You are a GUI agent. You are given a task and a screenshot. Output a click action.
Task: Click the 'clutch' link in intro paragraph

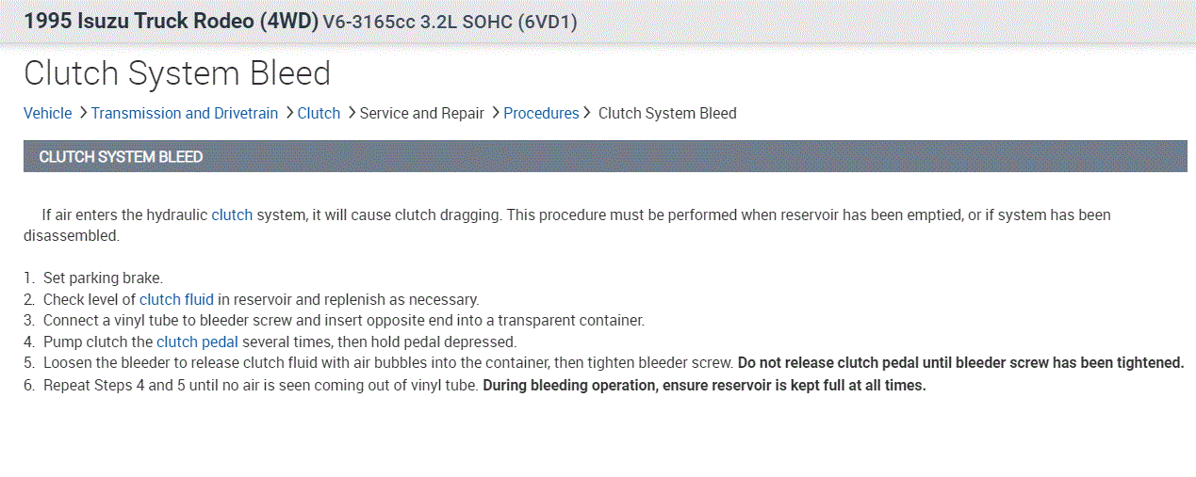tap(232, 215)
